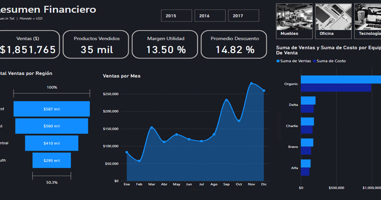This screenshot has height=200, width=381.
Task: Click the Promedio Descuento KPI card
Action: pos(234,45)
